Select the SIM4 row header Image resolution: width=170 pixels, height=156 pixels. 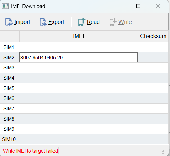click(x=10, y=78)
